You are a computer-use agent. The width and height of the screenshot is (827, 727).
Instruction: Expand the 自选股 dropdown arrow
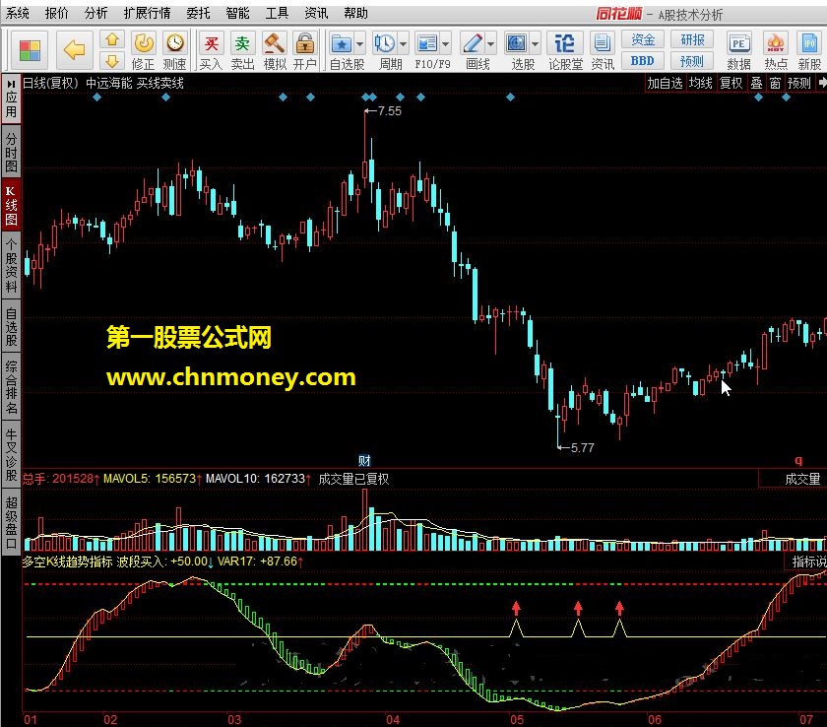tap(360, 44)
